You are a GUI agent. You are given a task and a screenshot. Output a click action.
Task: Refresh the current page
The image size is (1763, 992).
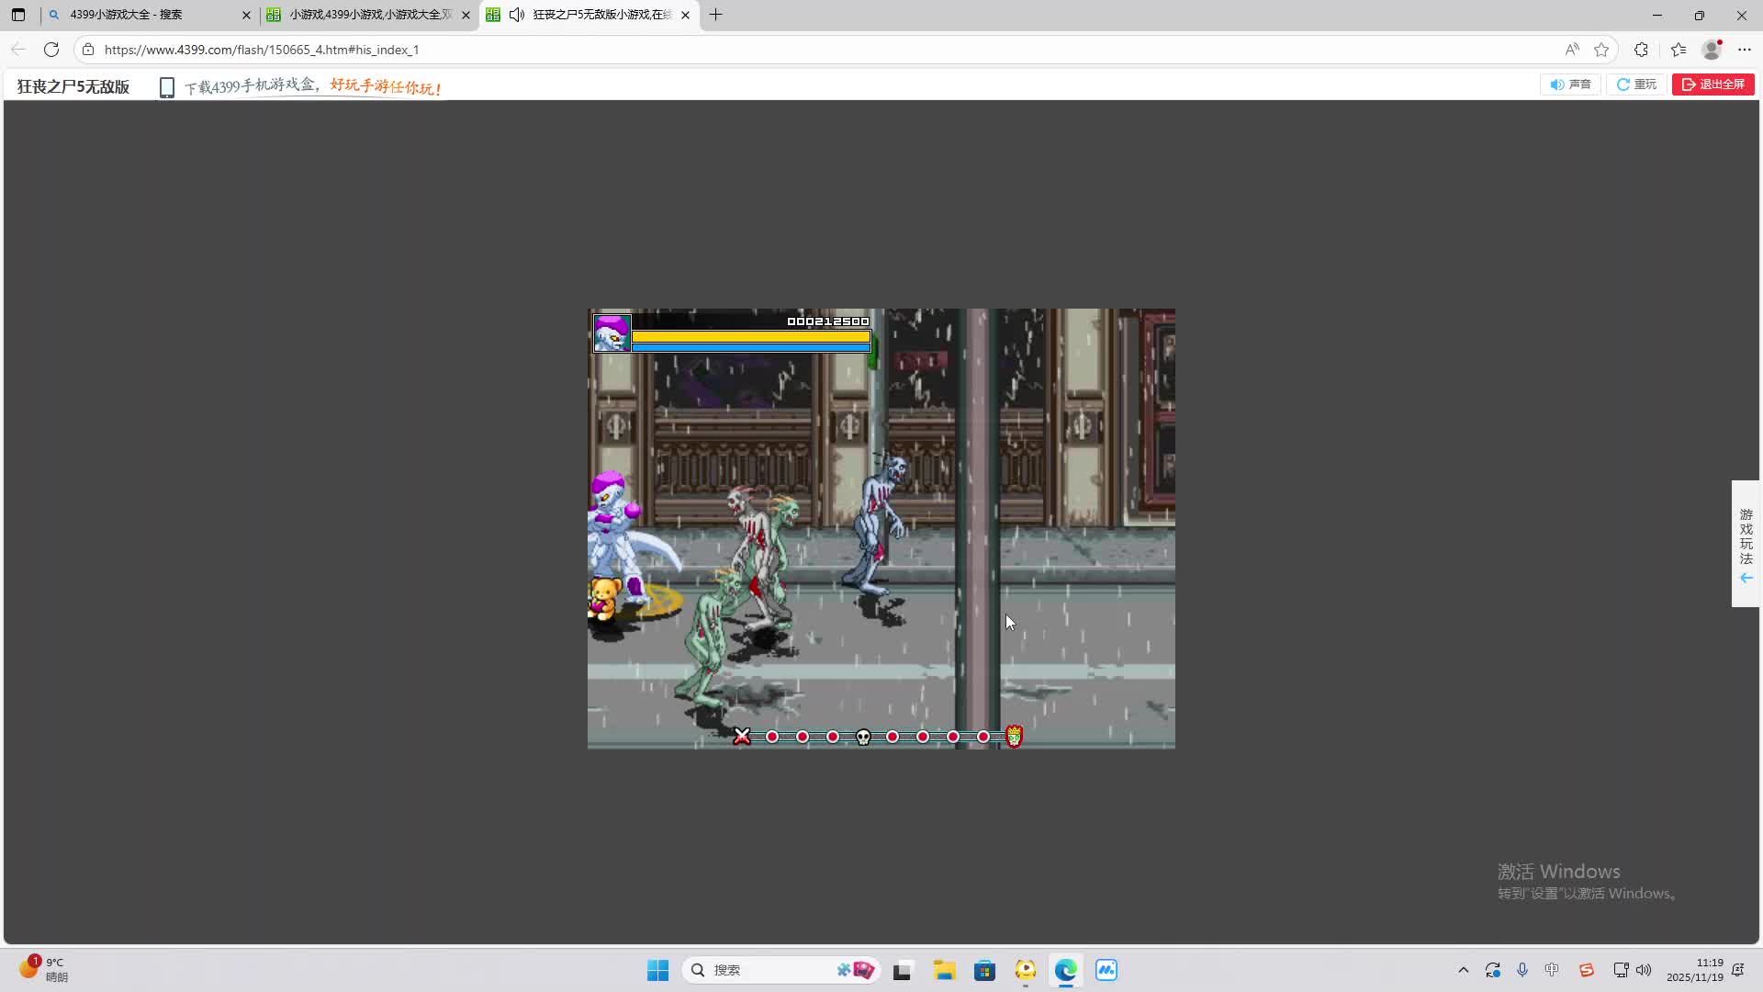point(51,50)
